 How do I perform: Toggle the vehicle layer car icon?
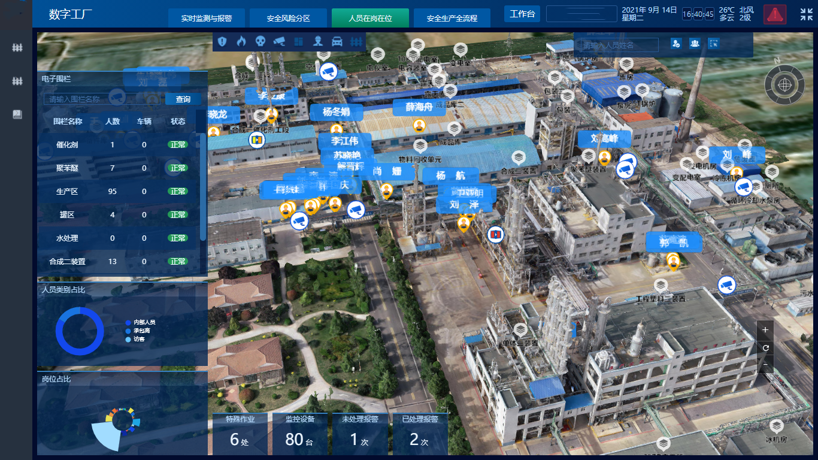pos(337,41)
